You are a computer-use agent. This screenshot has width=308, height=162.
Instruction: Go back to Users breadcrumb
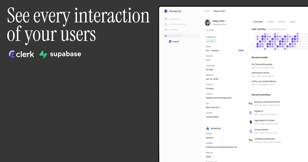207,11
